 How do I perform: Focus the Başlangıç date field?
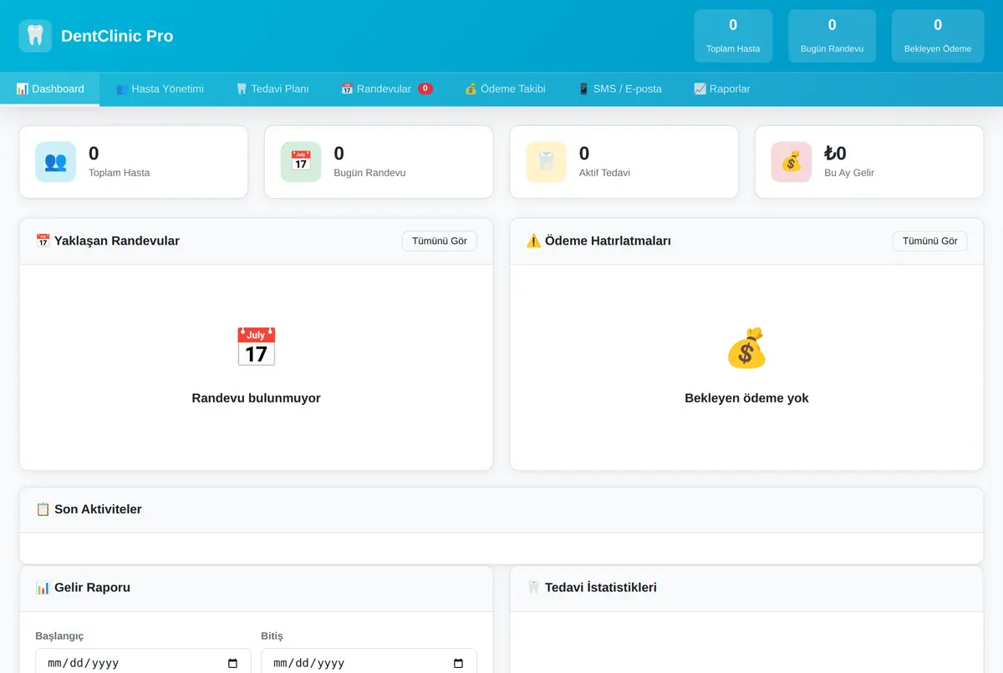pos(143,663)
